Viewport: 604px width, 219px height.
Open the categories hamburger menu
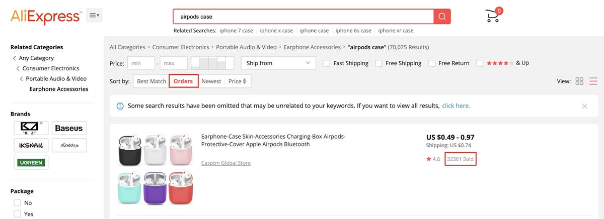[94, 16]
